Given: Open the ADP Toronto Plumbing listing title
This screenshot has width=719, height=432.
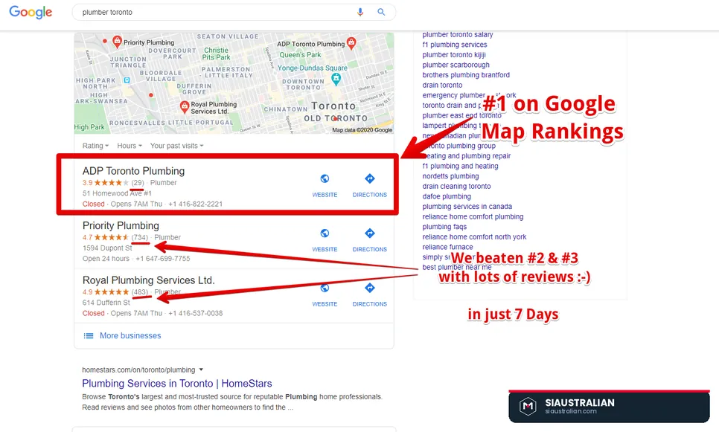Looking at the screenshot, I should click(133, 171).
